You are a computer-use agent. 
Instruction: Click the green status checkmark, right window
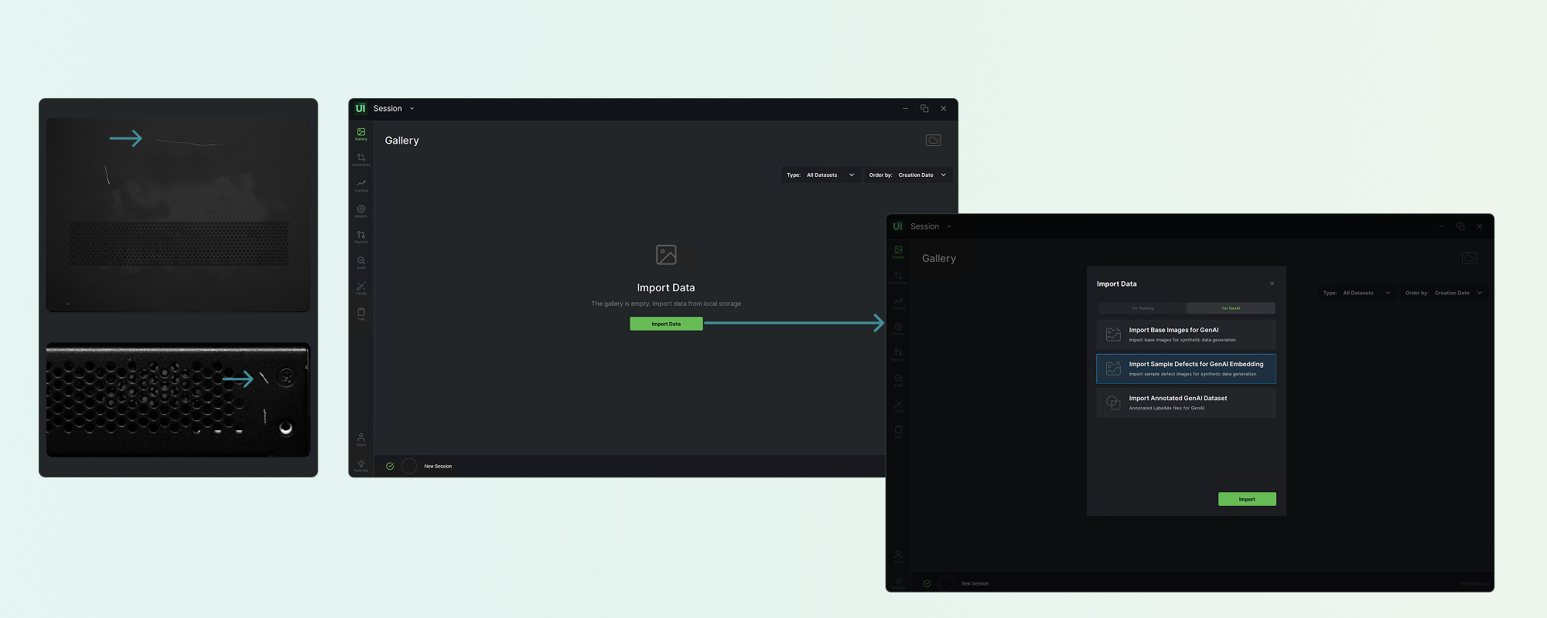[x=927, y=583]
